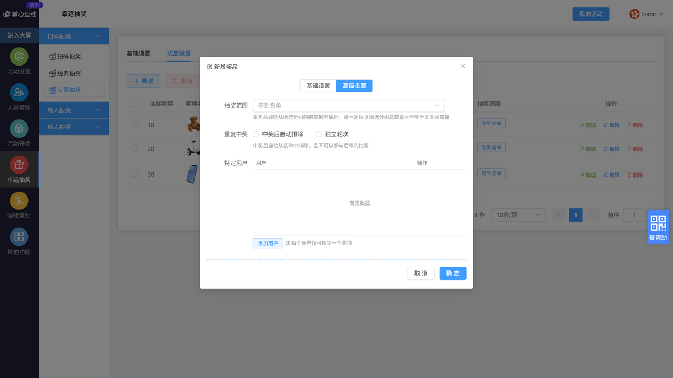The height and width of the screenshot is (378, 673).
Task: Open 人员管理 people icon
Action: point(19,92)
